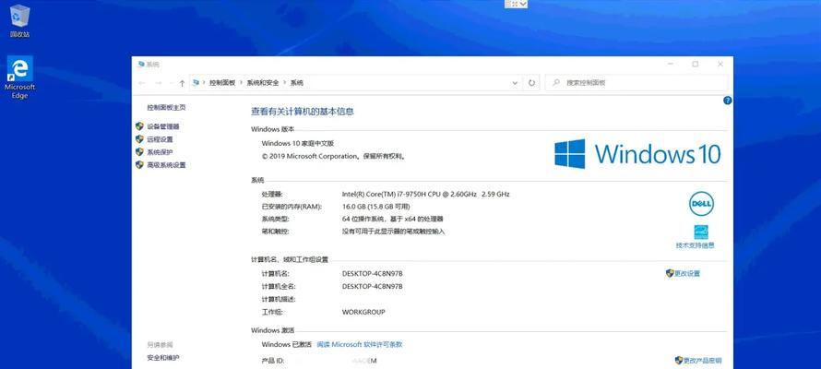Click 更改设置 link
Image resolution: width=821 pixels, height=369 pixels.
click(687, 274)
